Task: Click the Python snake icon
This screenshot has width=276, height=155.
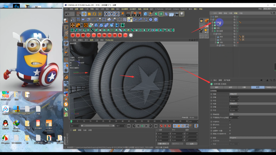Action: 109,19
